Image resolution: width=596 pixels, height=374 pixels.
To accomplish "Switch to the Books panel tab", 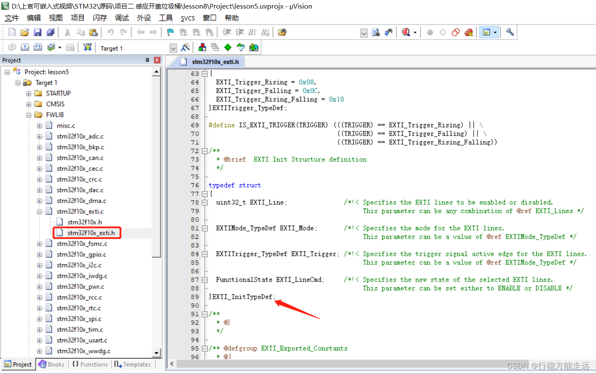I will pyautogui.click(x=52, y=364).
